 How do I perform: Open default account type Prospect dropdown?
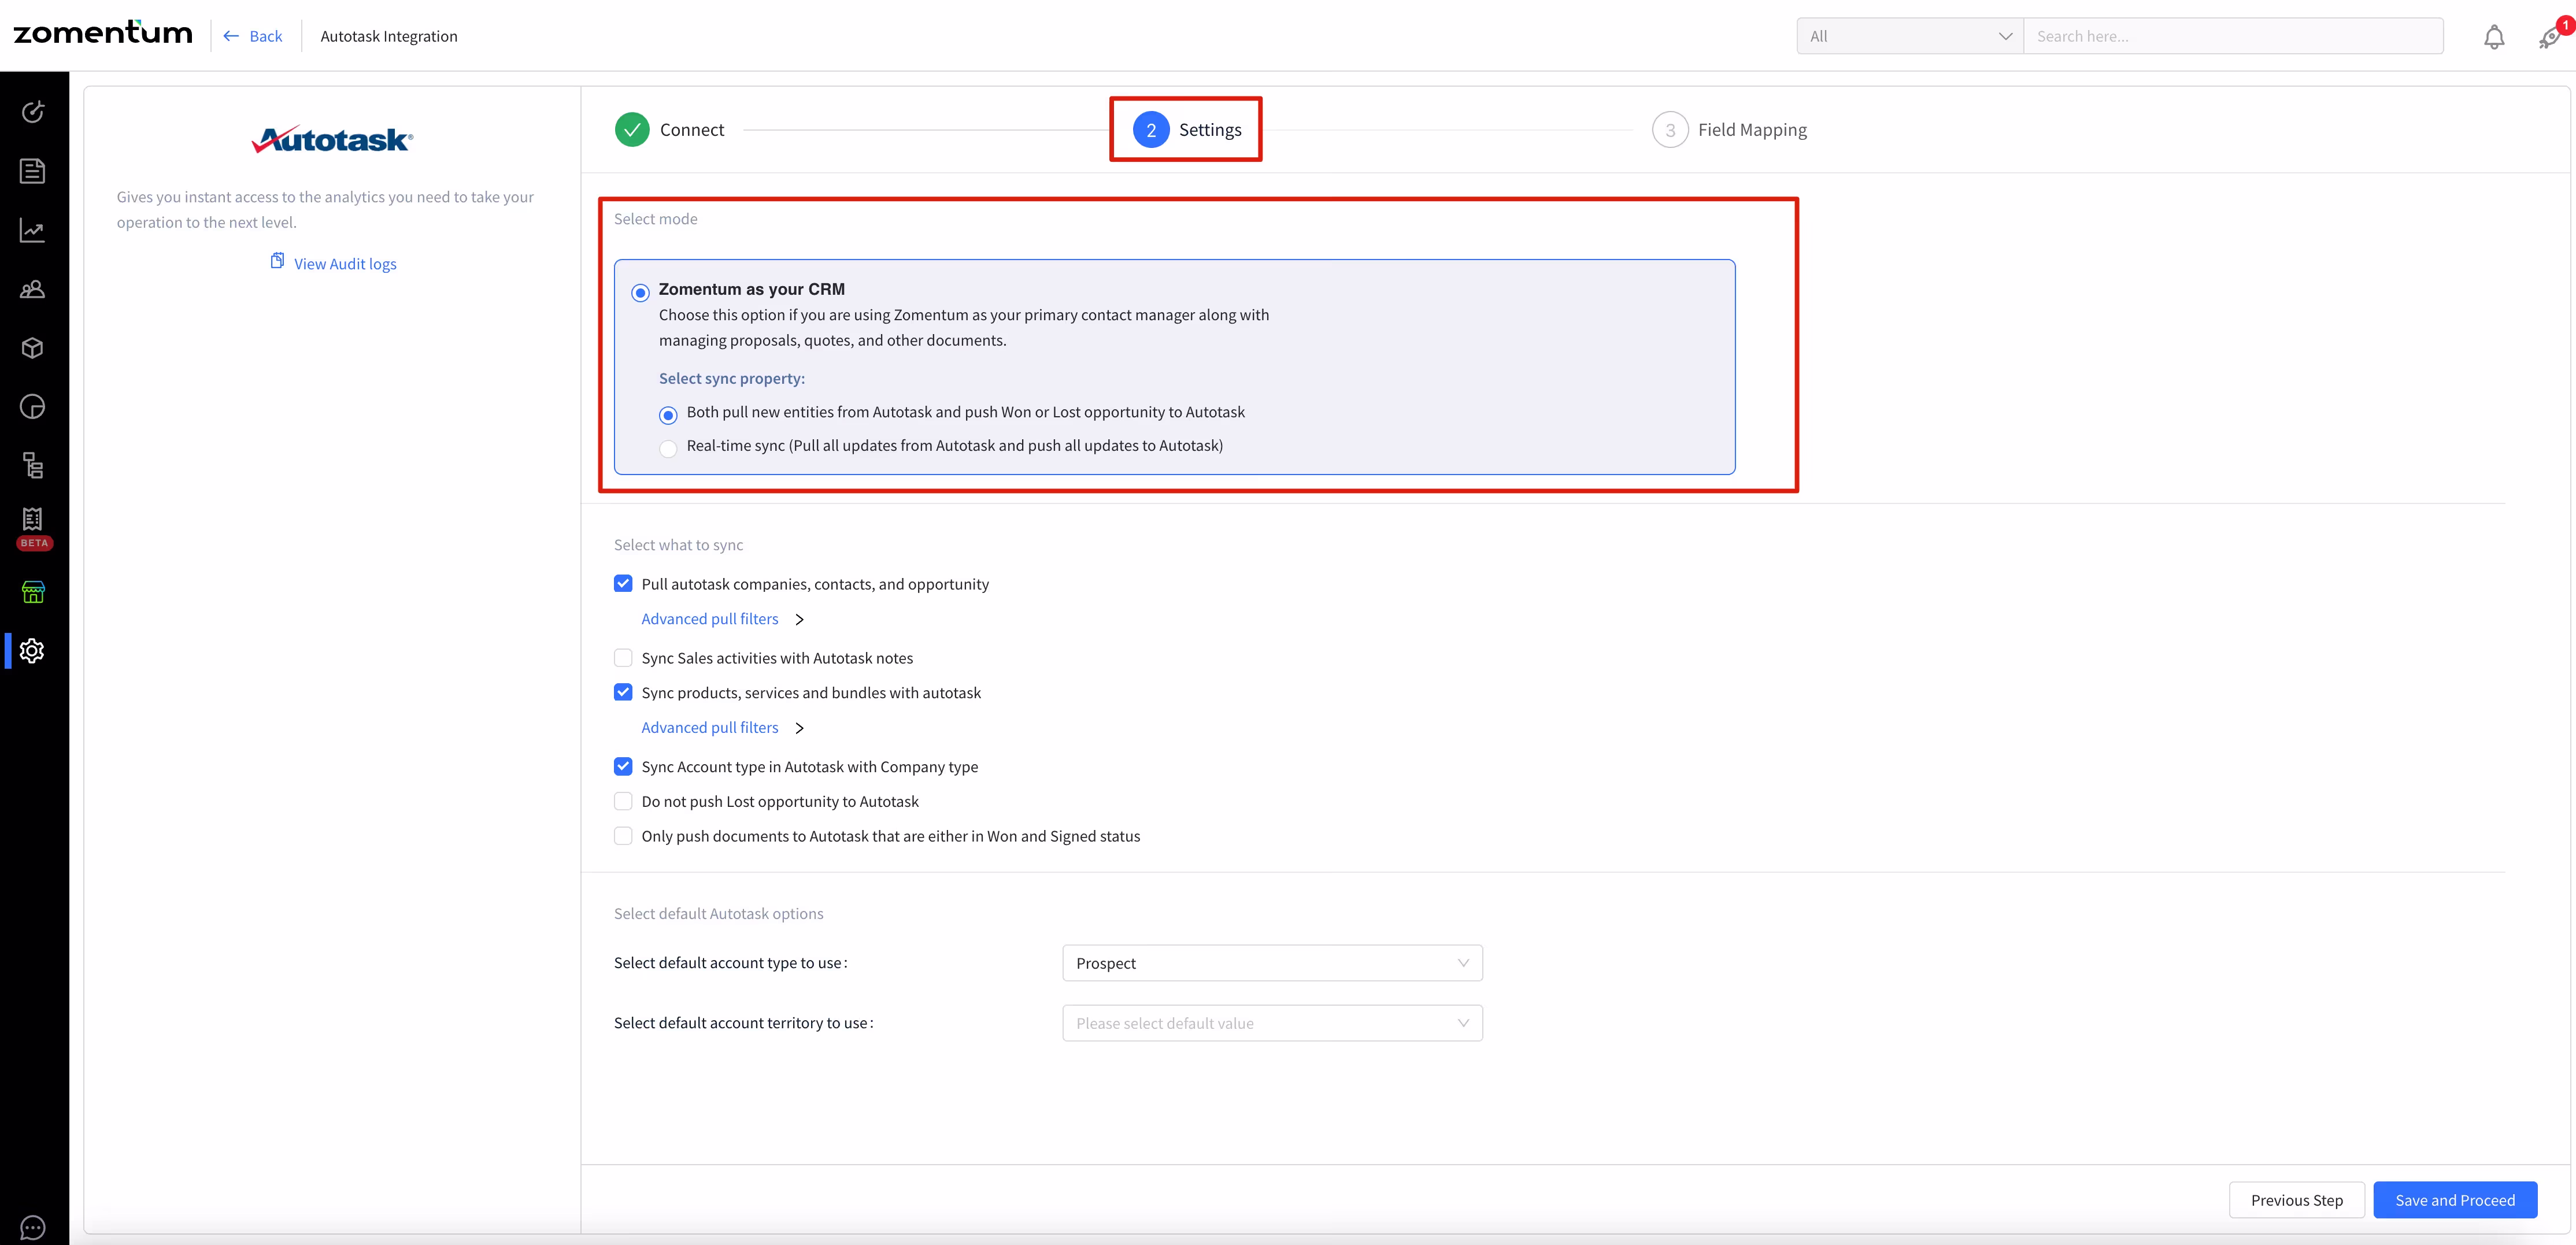(1271, 963)
